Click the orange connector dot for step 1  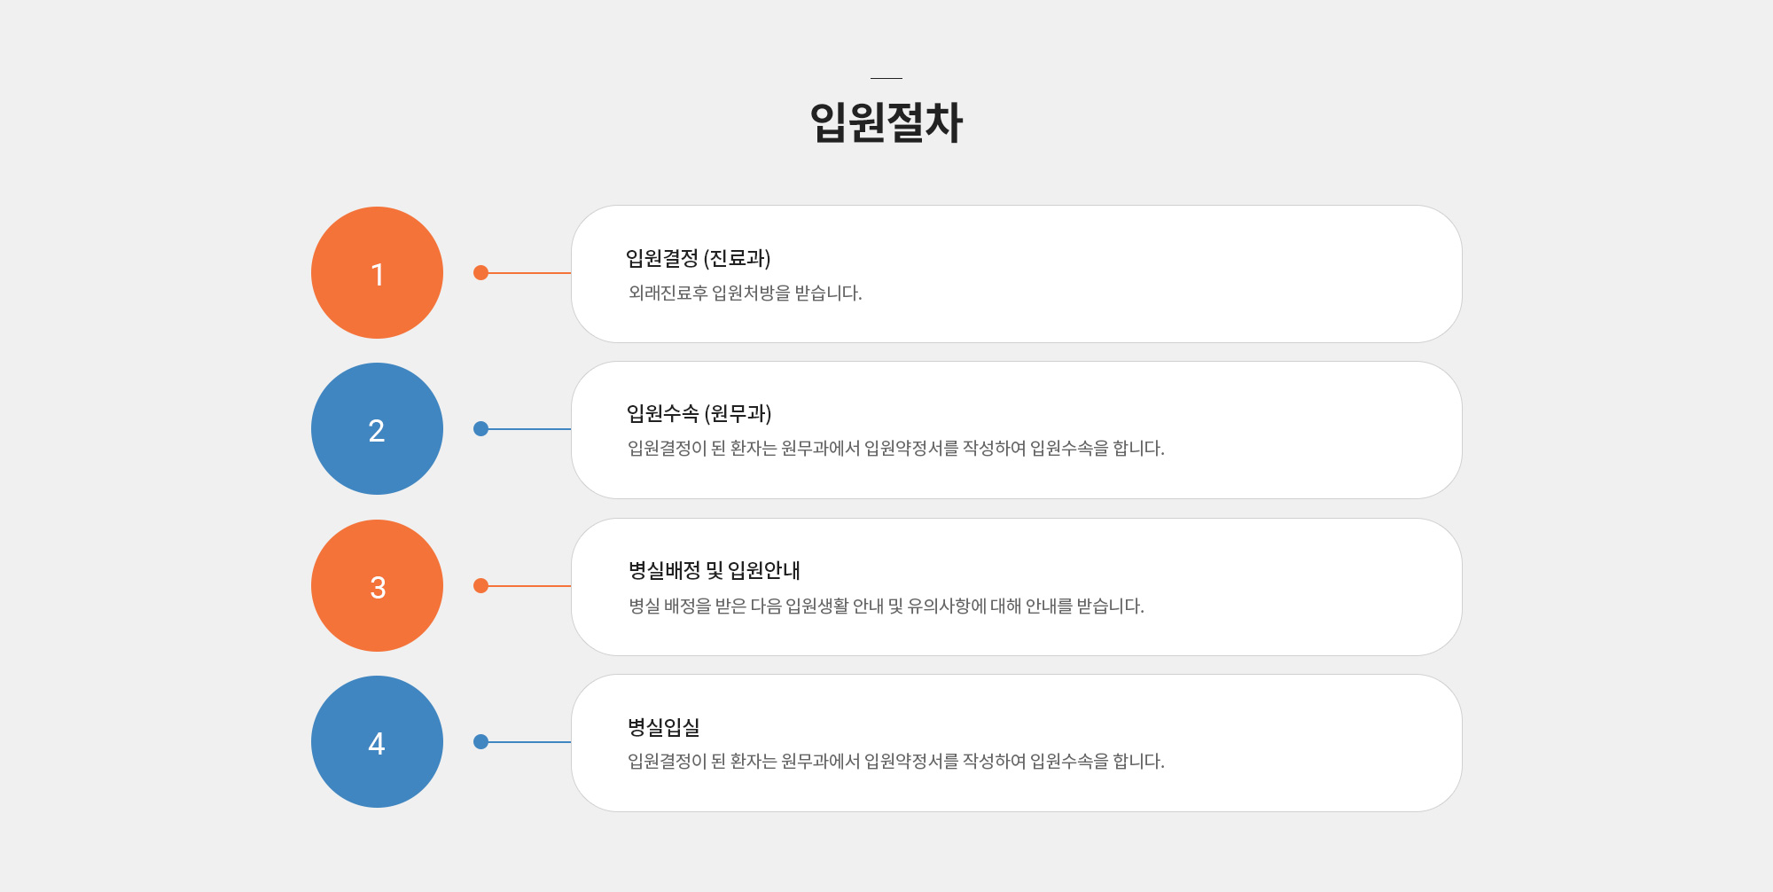(480, 272)
